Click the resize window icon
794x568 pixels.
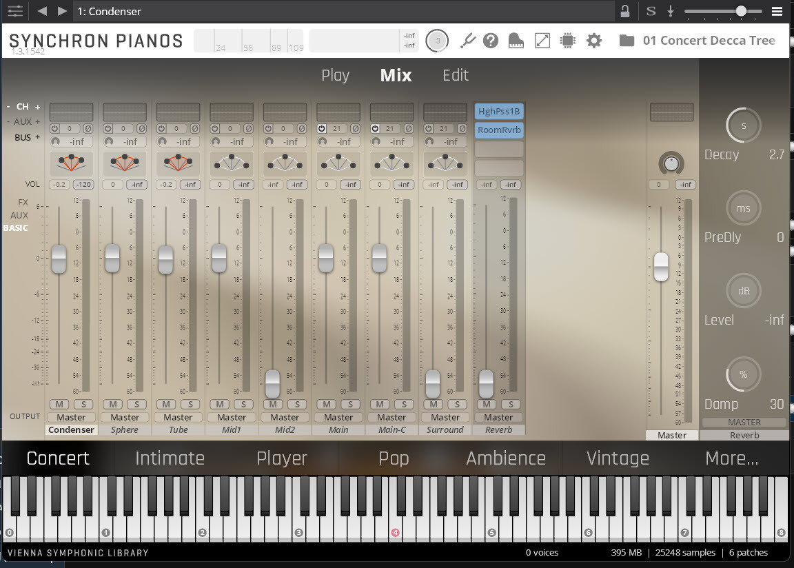(x=542, y=41)
